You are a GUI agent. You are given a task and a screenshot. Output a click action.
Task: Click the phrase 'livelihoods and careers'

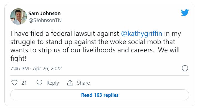point(118,50)
